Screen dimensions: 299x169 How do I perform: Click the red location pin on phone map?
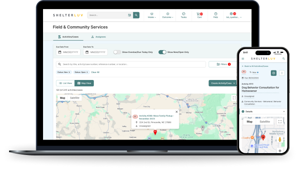(x=263, y=138)
